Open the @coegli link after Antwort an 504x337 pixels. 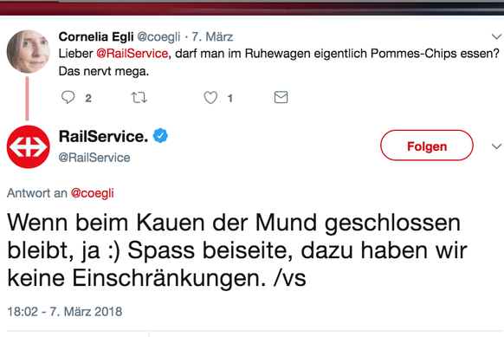[x=93, y=193]
